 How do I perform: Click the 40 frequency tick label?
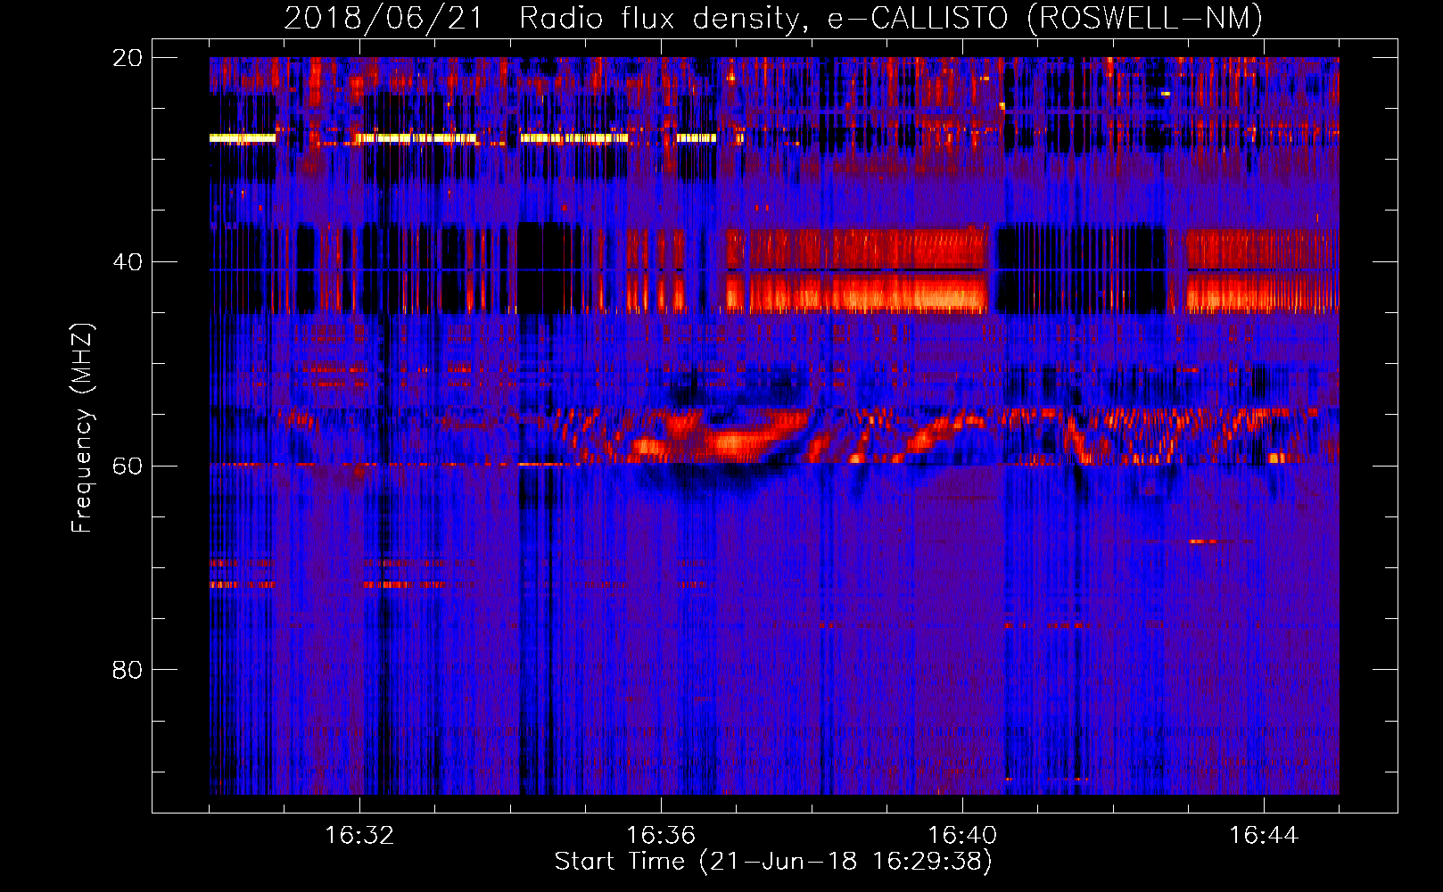point(127,262)
